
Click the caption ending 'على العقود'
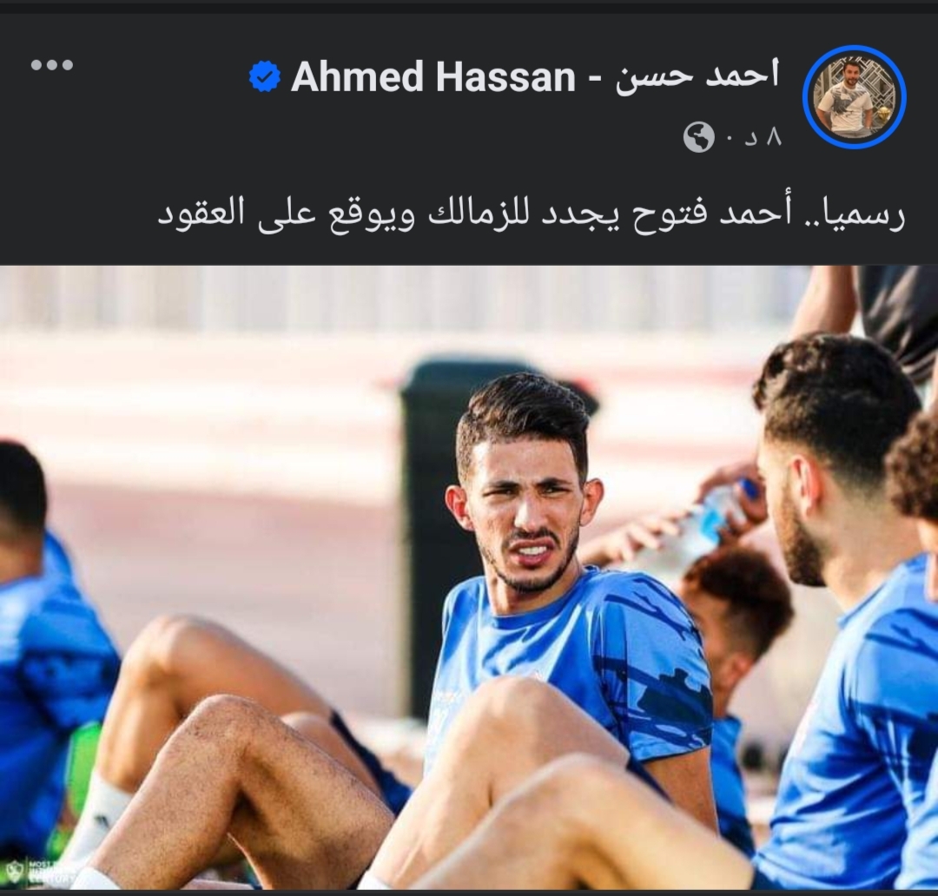[237, 214]
